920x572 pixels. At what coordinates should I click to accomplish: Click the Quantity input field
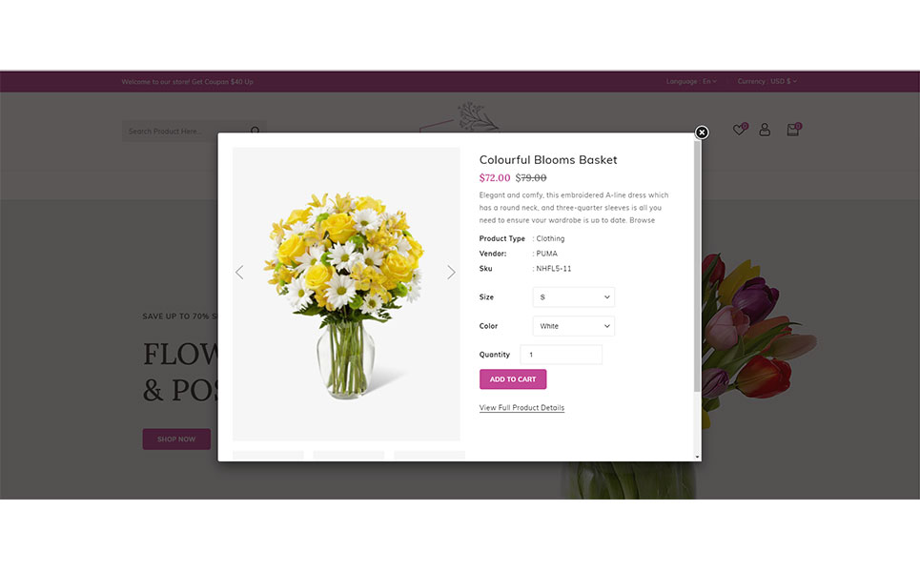[561, 355]
